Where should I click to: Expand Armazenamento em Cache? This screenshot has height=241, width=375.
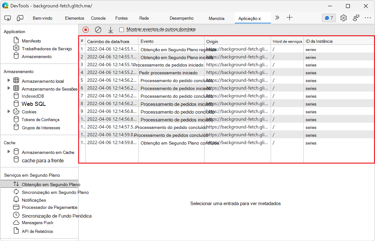(x=9, y=151)
